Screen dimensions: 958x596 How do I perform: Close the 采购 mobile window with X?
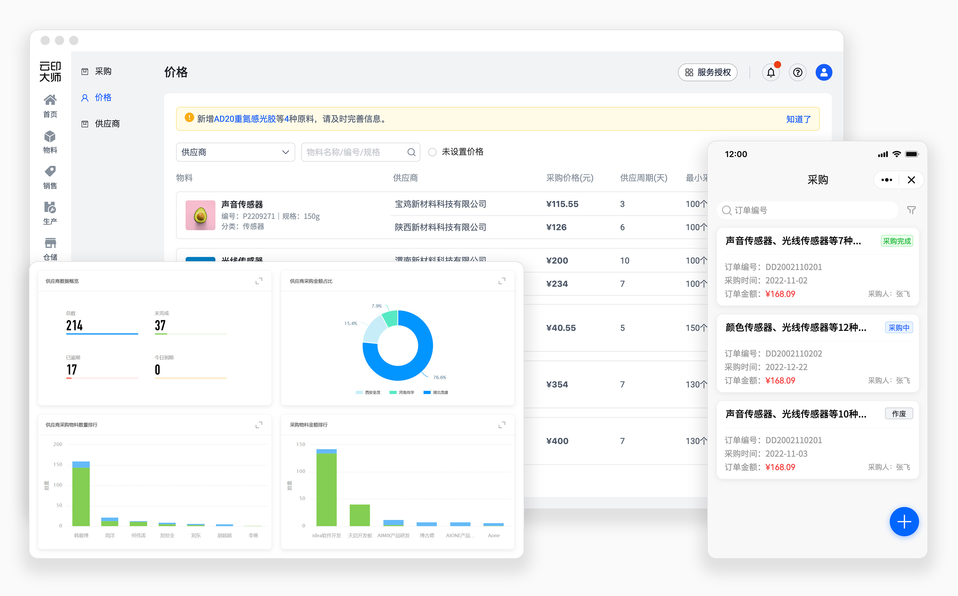pos(911,180)
